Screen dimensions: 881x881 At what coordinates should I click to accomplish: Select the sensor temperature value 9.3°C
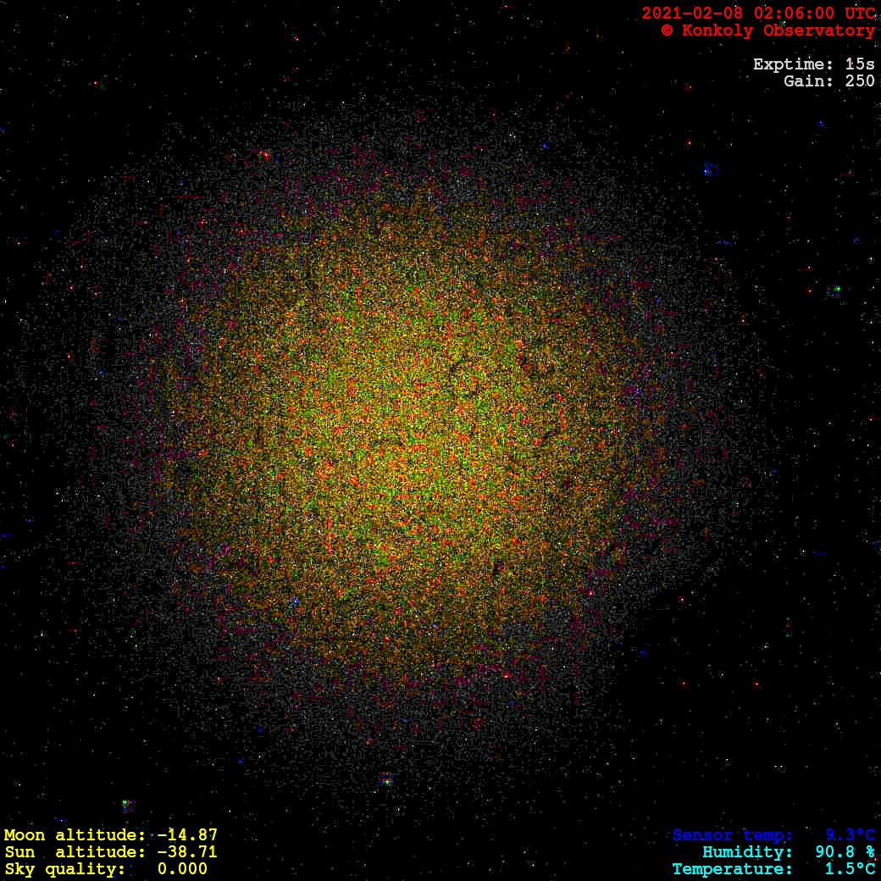(x=850, y=835)
